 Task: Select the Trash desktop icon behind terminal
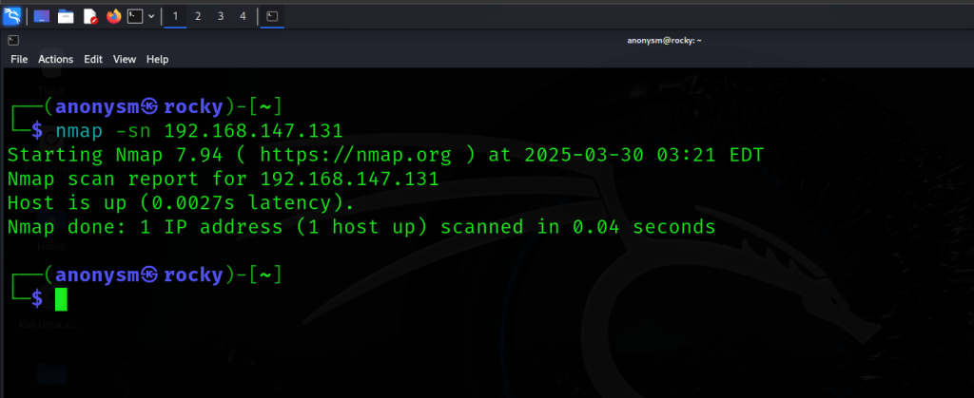point(51,73)
